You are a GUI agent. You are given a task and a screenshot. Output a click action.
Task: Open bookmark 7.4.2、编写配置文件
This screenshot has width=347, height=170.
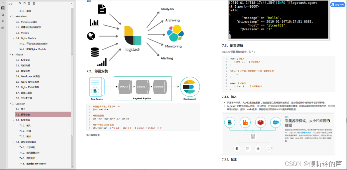(x=30, y=152)
